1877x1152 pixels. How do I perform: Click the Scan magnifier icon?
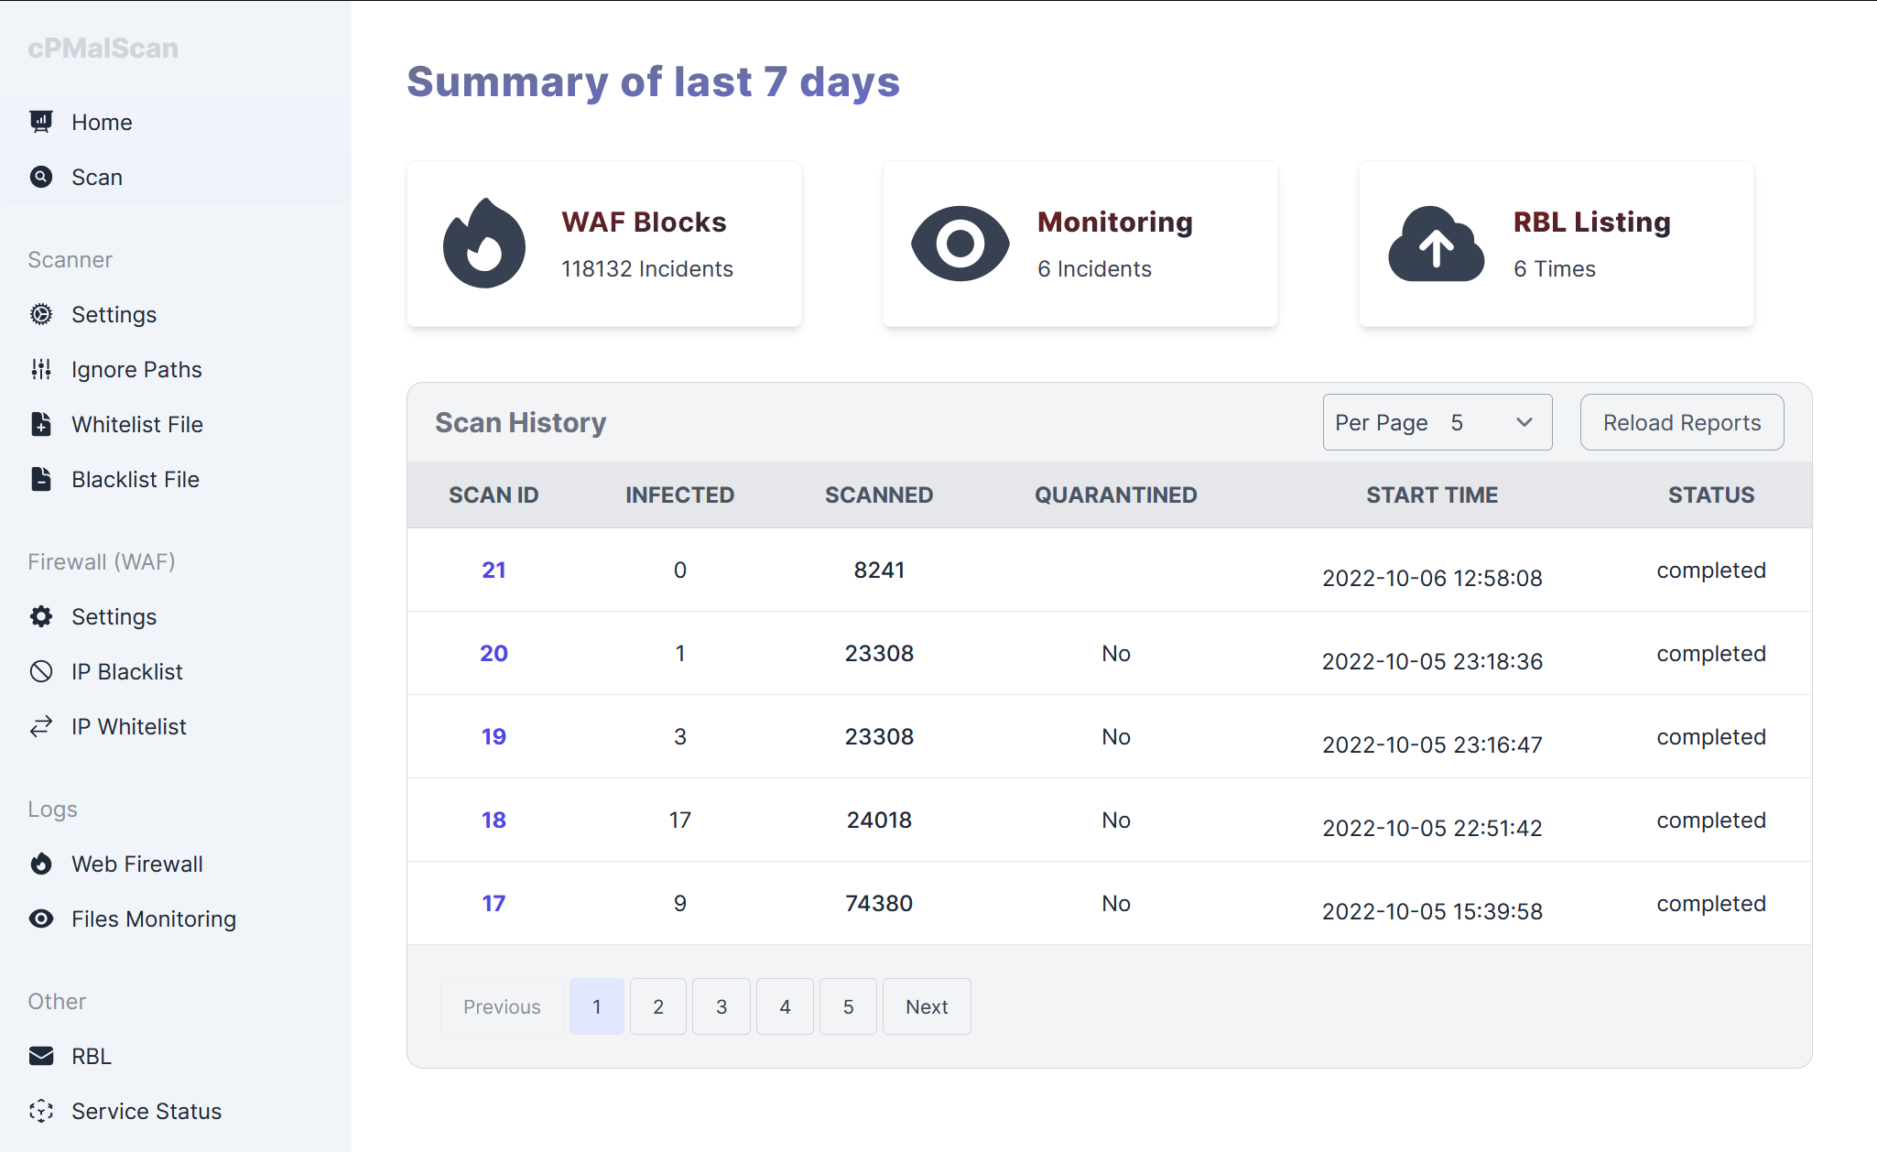coord(41,177)
